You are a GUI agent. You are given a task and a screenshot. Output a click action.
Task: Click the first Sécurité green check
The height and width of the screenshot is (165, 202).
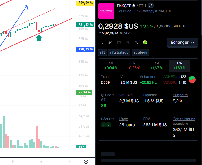click(x=103, y=125)
